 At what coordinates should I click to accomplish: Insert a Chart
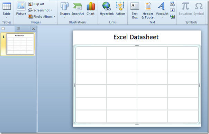[91, 9]
